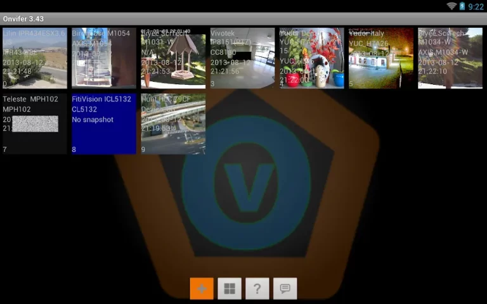Open the grid multi-view layout button
This screenshot has width=487, height=304.
[230, 289]
